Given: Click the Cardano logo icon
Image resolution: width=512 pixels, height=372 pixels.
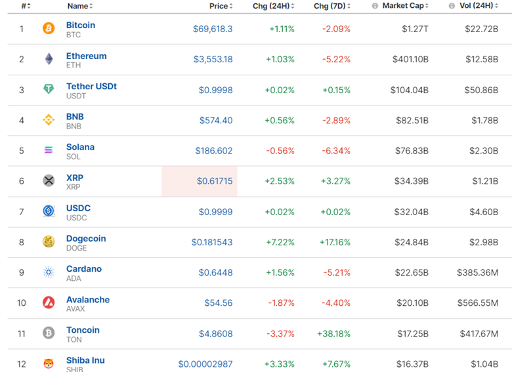Looking at the screenshot, I should pyautogui.click(x=49, y=272).
